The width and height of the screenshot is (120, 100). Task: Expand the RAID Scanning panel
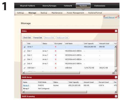point(116,96)
